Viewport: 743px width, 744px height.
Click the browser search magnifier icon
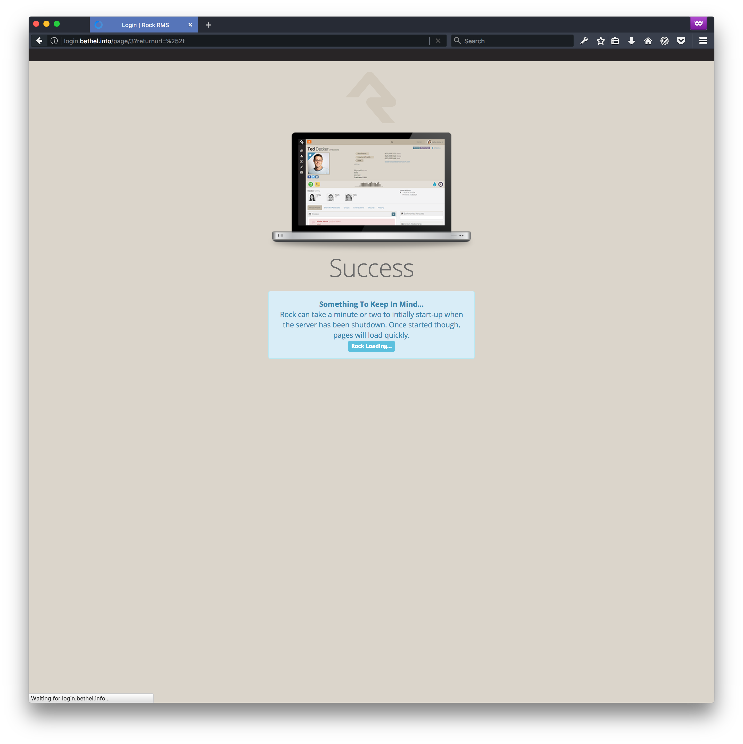click(x=457, y=41)
